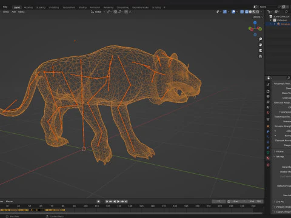Switch to the Rendering workspace tab
Viewport: 291px width, 218px height.
pos(109,7)
